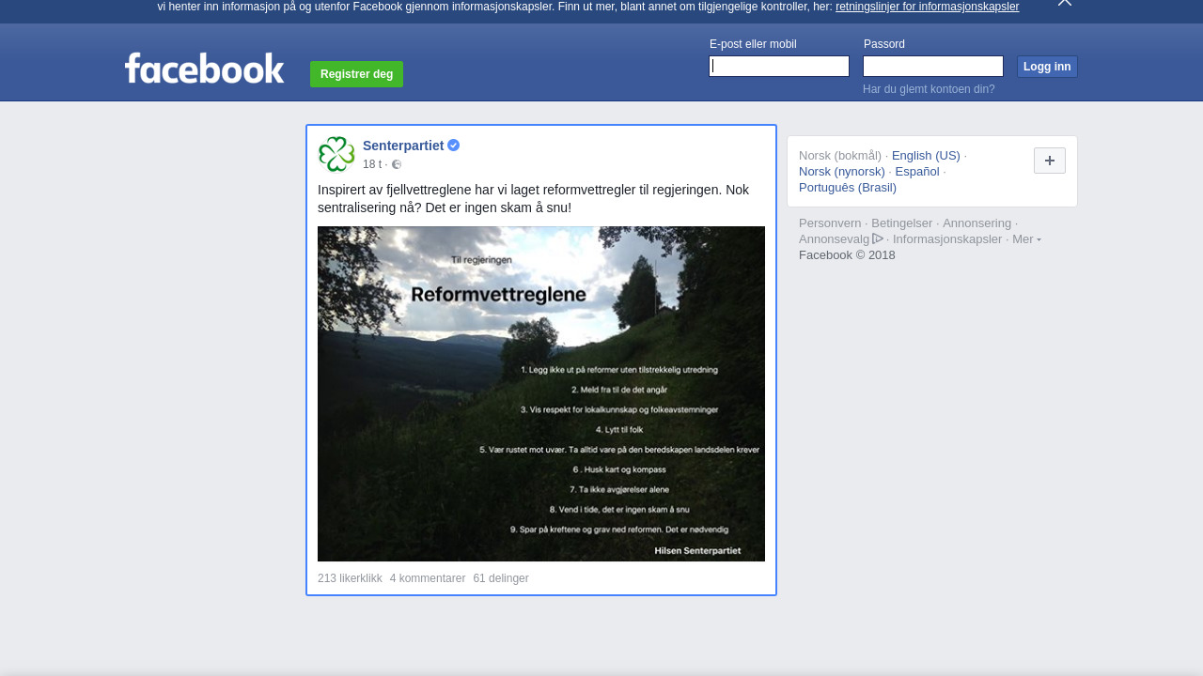
Task: Open the Betingelser footer link
Action: click(902, 223)
